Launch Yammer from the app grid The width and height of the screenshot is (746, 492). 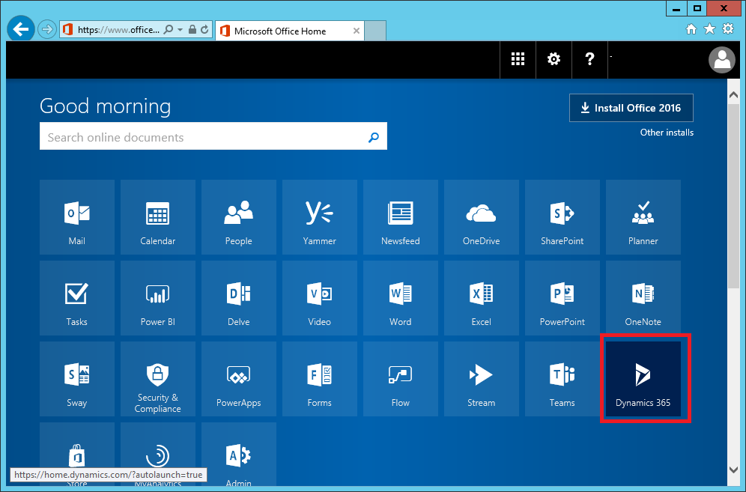[320, 217]
